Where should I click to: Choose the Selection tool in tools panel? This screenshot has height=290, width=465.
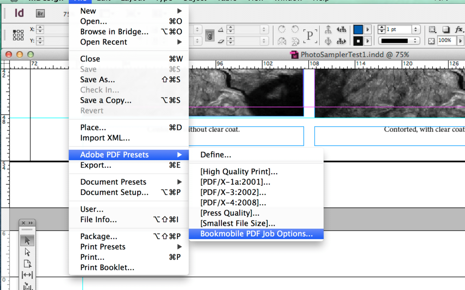(x=27, y=241)
